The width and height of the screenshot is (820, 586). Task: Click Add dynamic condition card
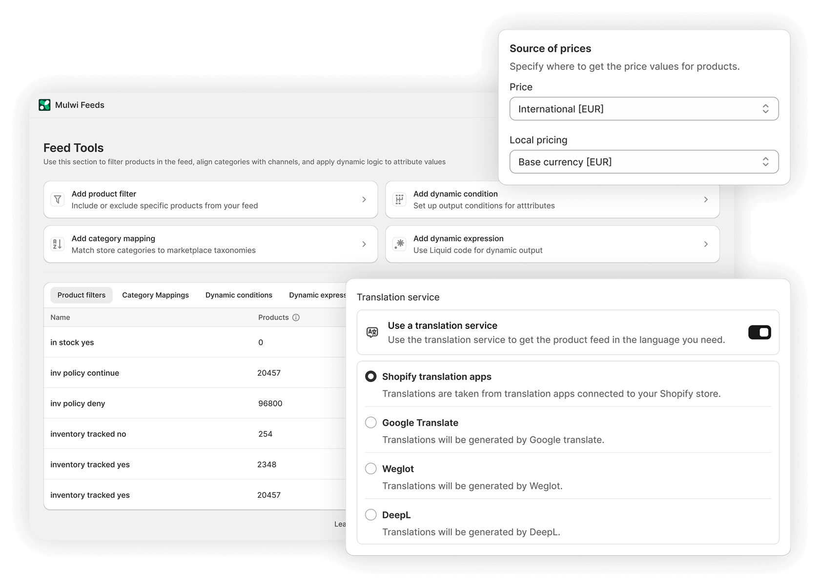552,200
